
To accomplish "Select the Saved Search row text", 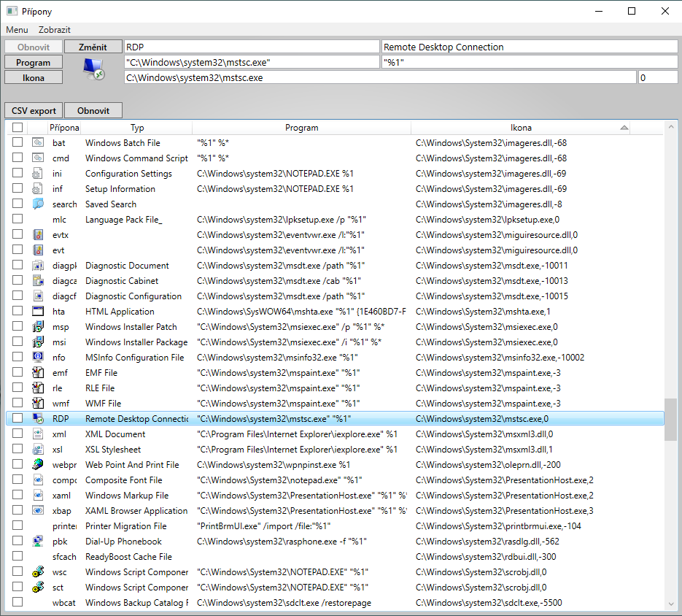I will [x=110, y=204].
